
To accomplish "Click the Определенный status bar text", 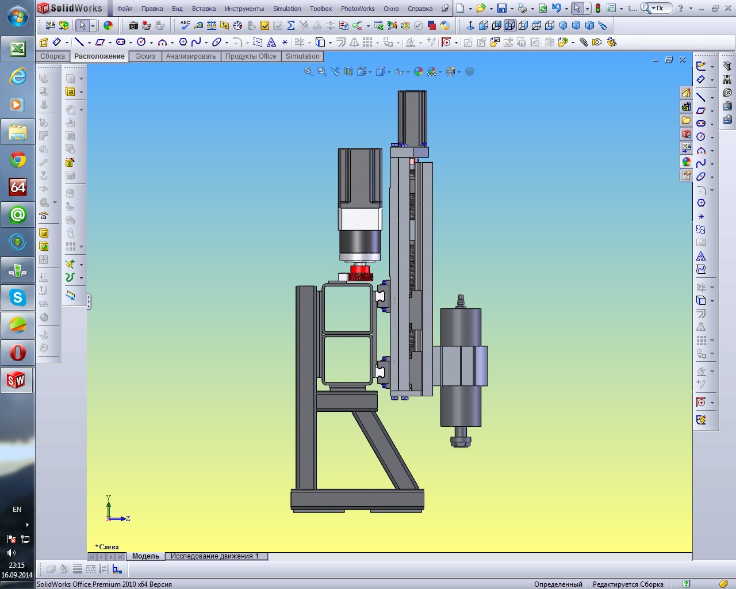I will click(x=558, y=584).
